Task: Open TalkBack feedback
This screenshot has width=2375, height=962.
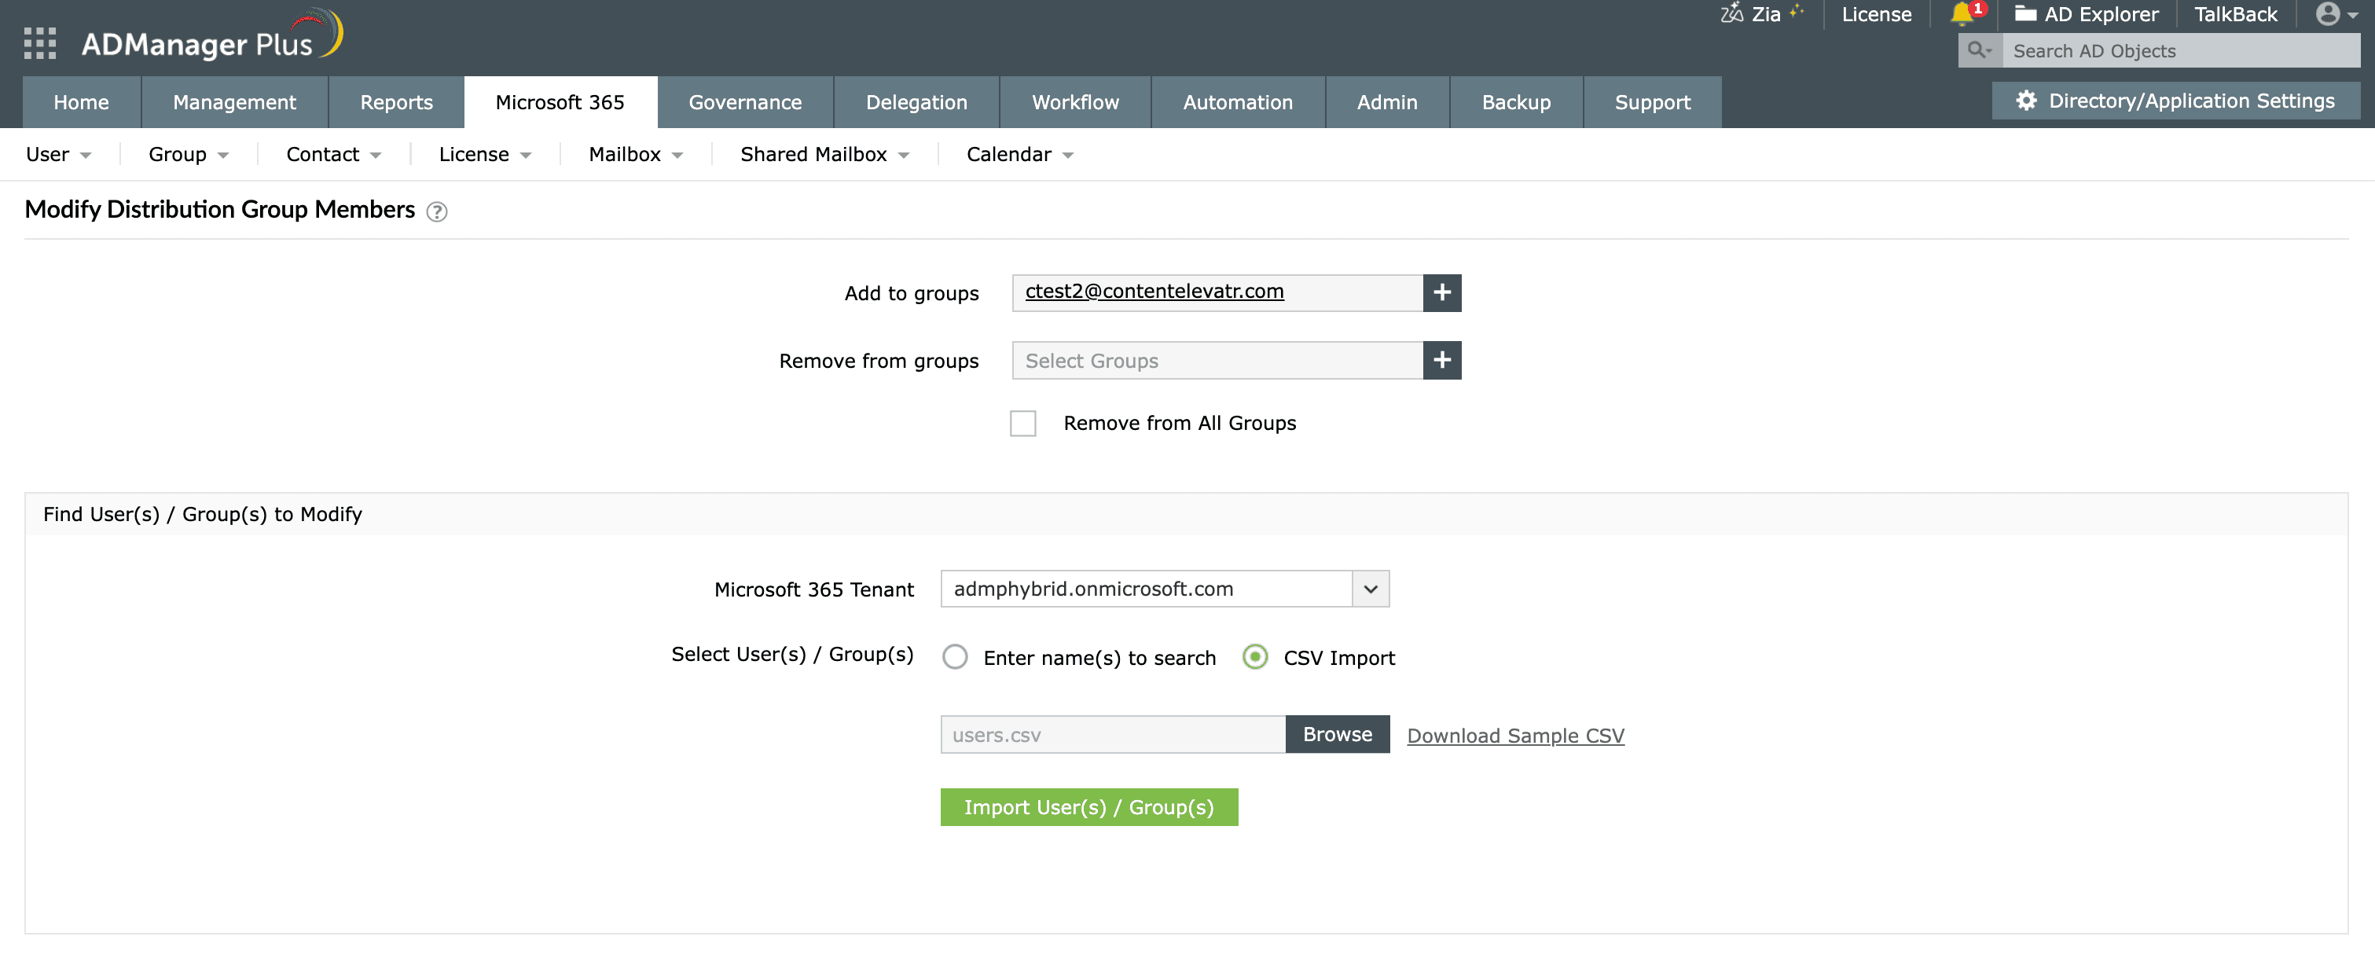Action: [x=2235, y=14]
